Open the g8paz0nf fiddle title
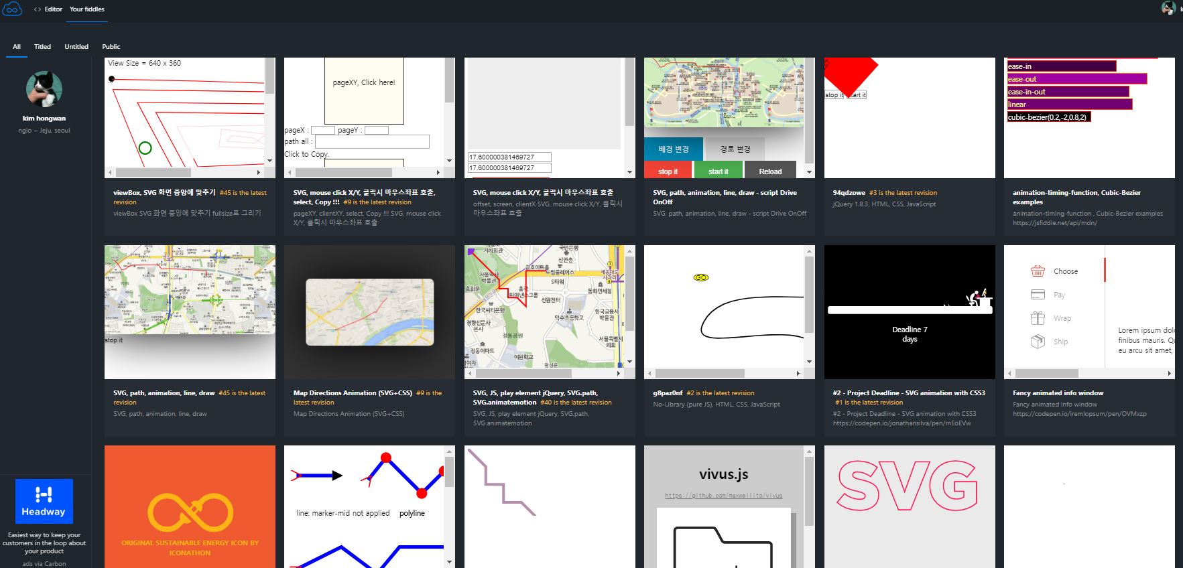The image size is (1183, 568). coord(668,393)
